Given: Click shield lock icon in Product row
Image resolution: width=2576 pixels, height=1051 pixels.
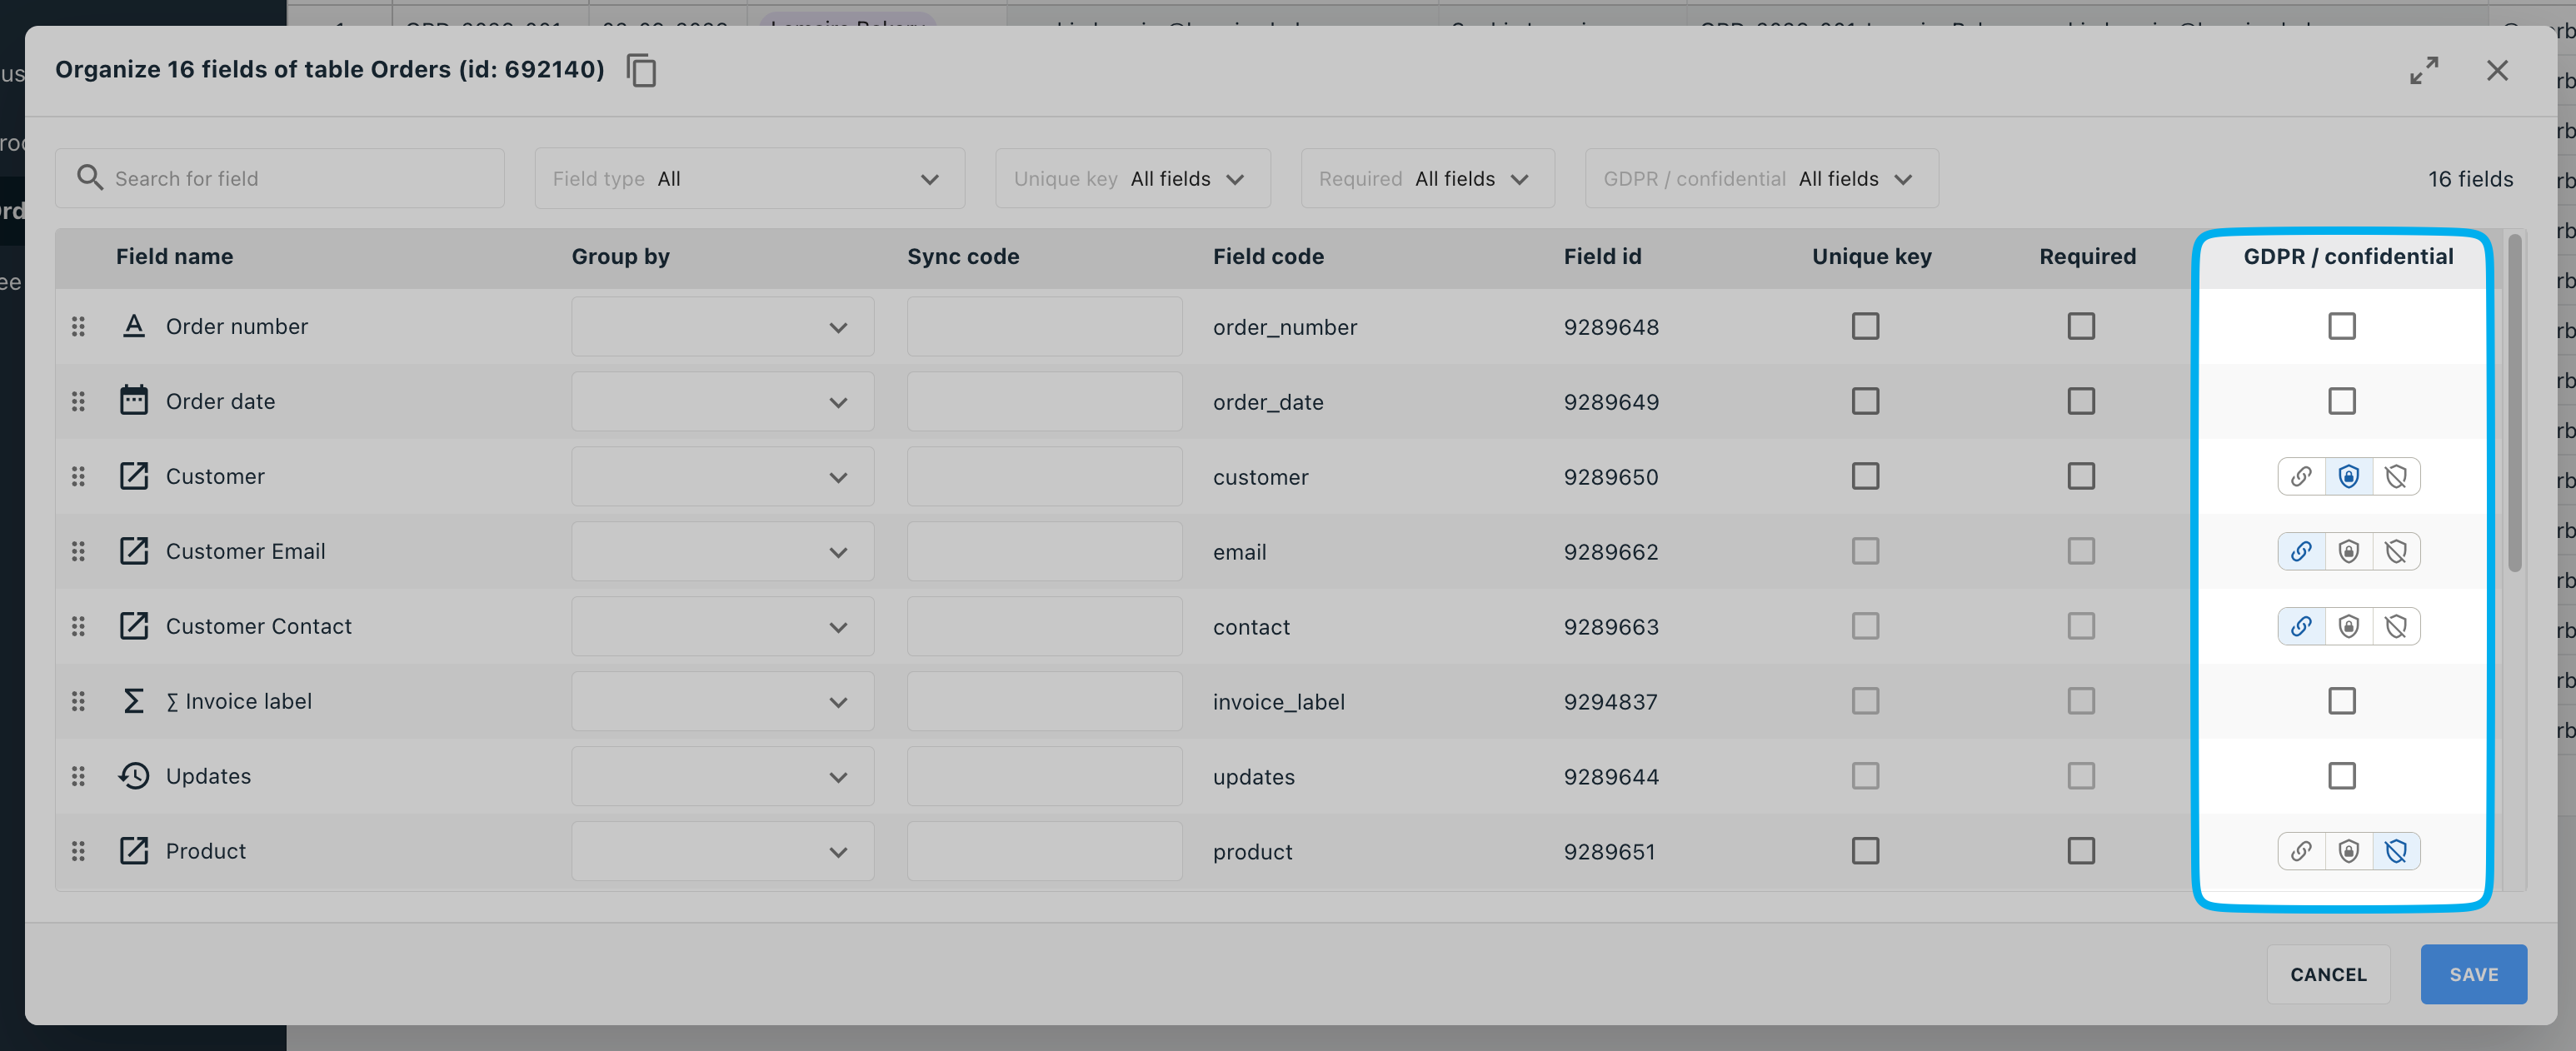Looking at the screenshot, I should click(x=2348, y=851).
